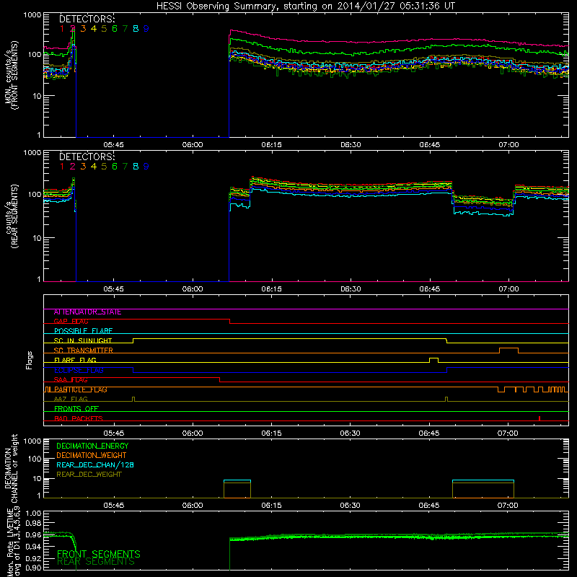Click the FLARE_FLAG pulse near 06:45
The image size is (577, 577).
(434, 360)
